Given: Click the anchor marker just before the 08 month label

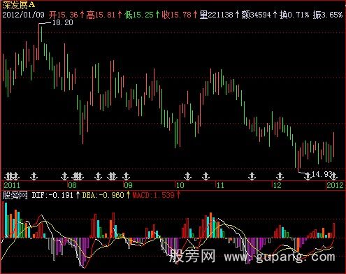Looking at the screenshot, I should tap(64, 176).
